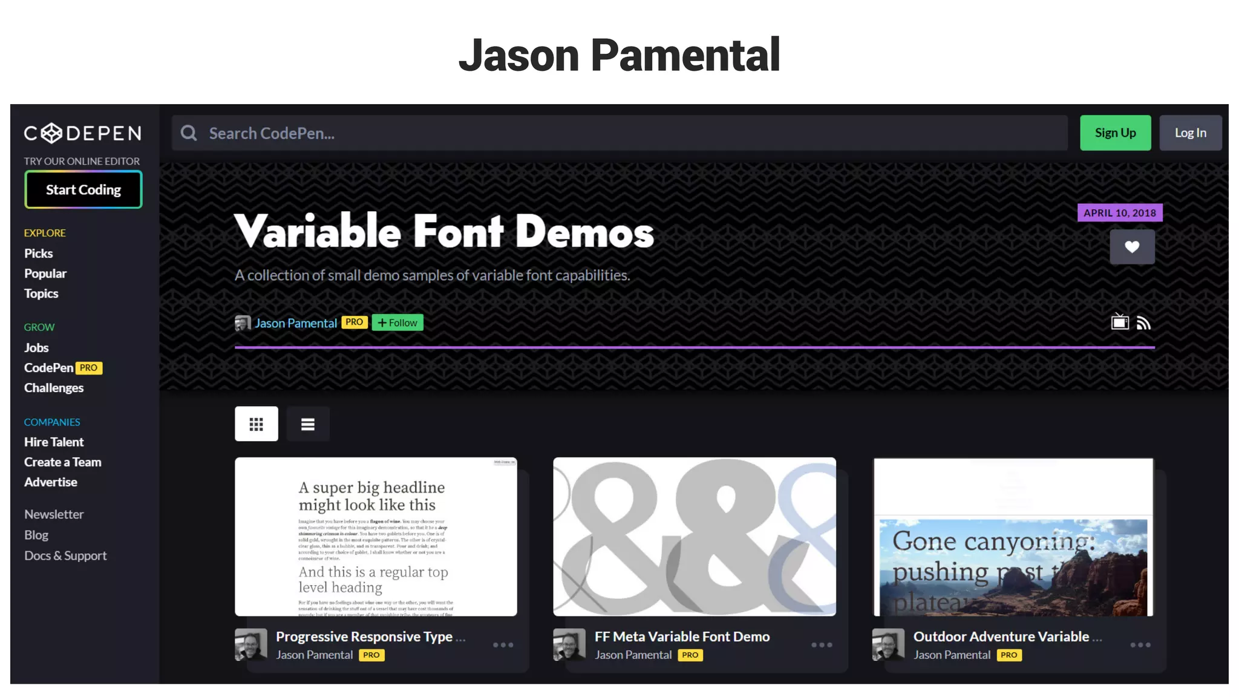
Task: Open the FF Meta ampersand pen thumbnail
Action: [x=694, y=537]
